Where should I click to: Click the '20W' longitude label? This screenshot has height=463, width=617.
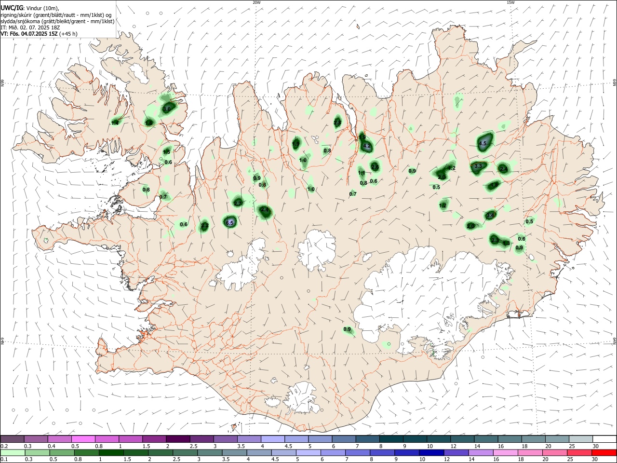[256, 2]
